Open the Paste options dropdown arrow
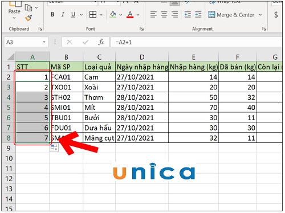This screenshot has width=285, height=213. (14, 18)
